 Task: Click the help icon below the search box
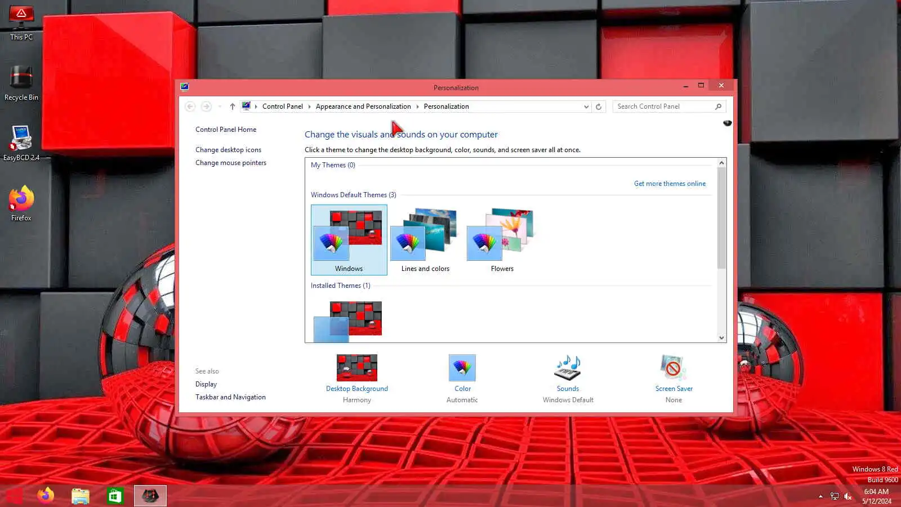727,123
